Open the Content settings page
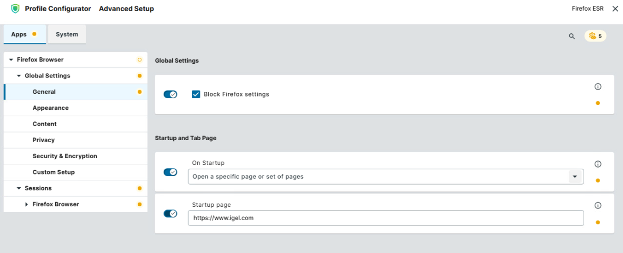Viewport: 623px width, 253px height. pyautogui.click(x=75, y=124)
